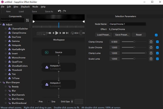Click the Source node icon

(46, 52)
